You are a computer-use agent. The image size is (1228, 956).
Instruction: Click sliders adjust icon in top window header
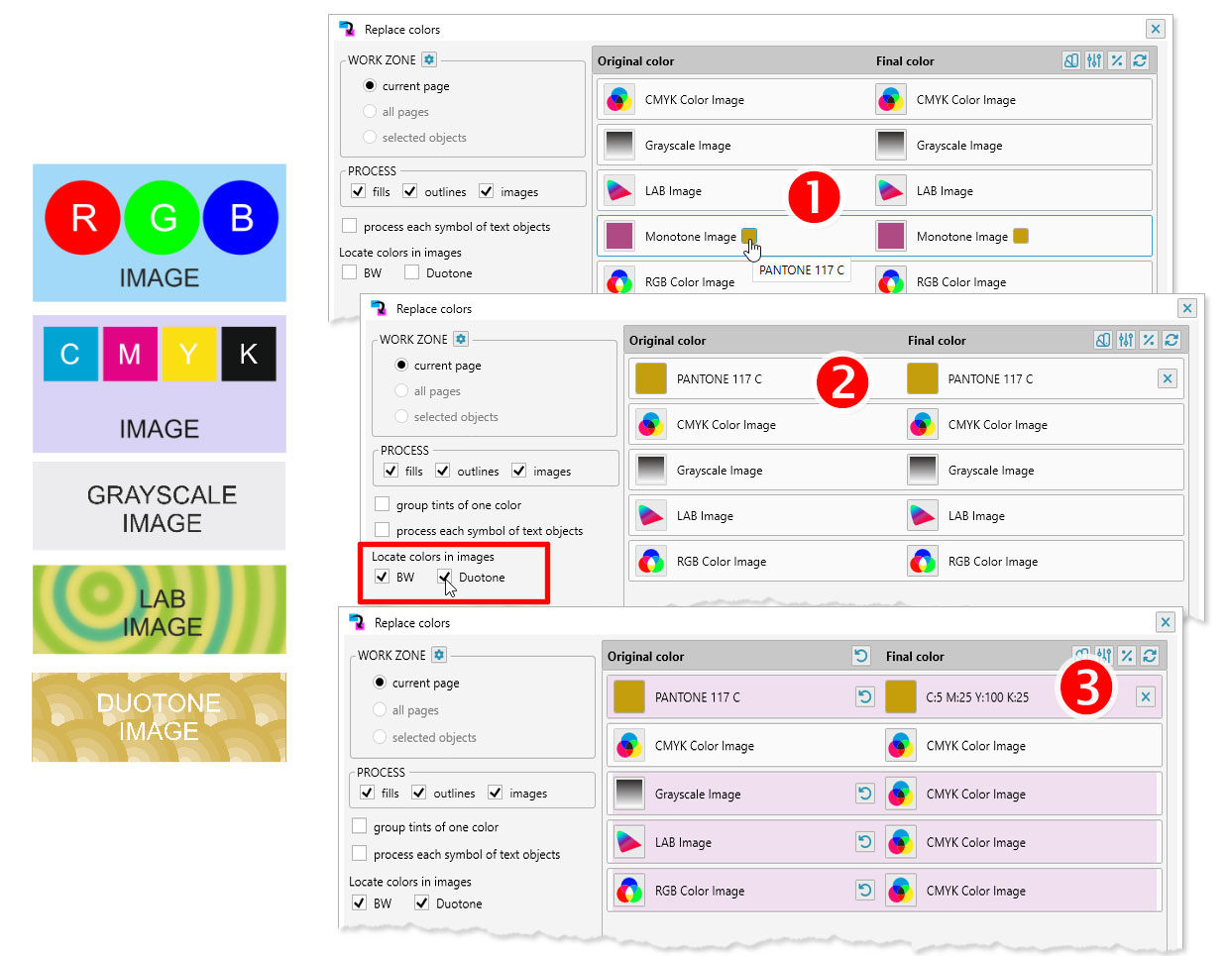(1094, 60)
